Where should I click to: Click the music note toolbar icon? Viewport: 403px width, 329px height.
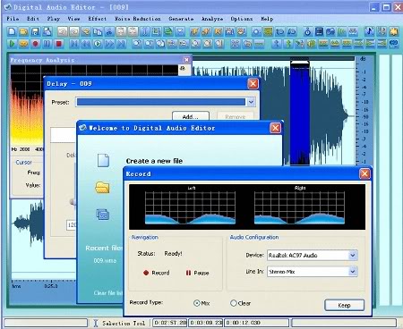tap(369, 31)
